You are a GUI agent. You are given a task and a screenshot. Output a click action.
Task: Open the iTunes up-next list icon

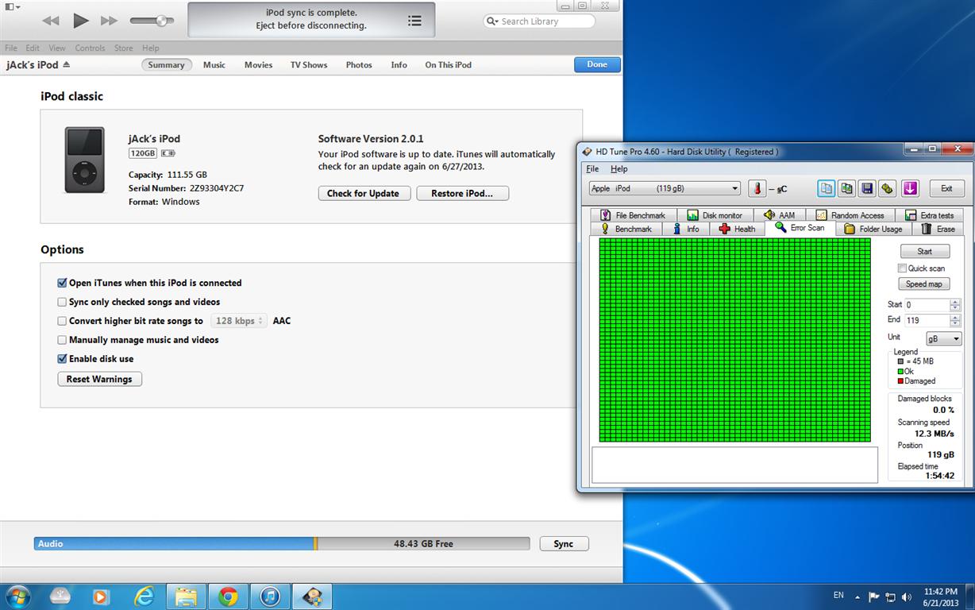coord(414,21)
